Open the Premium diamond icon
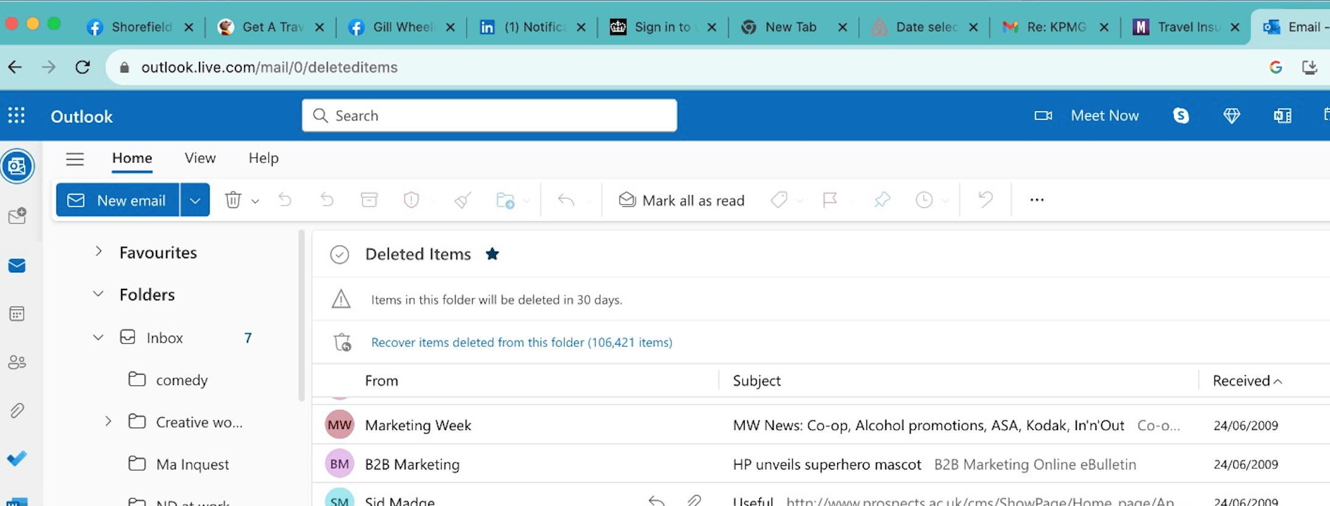Image resolution: width=1330 pixels, height=506 pixels. point(1231,116)
